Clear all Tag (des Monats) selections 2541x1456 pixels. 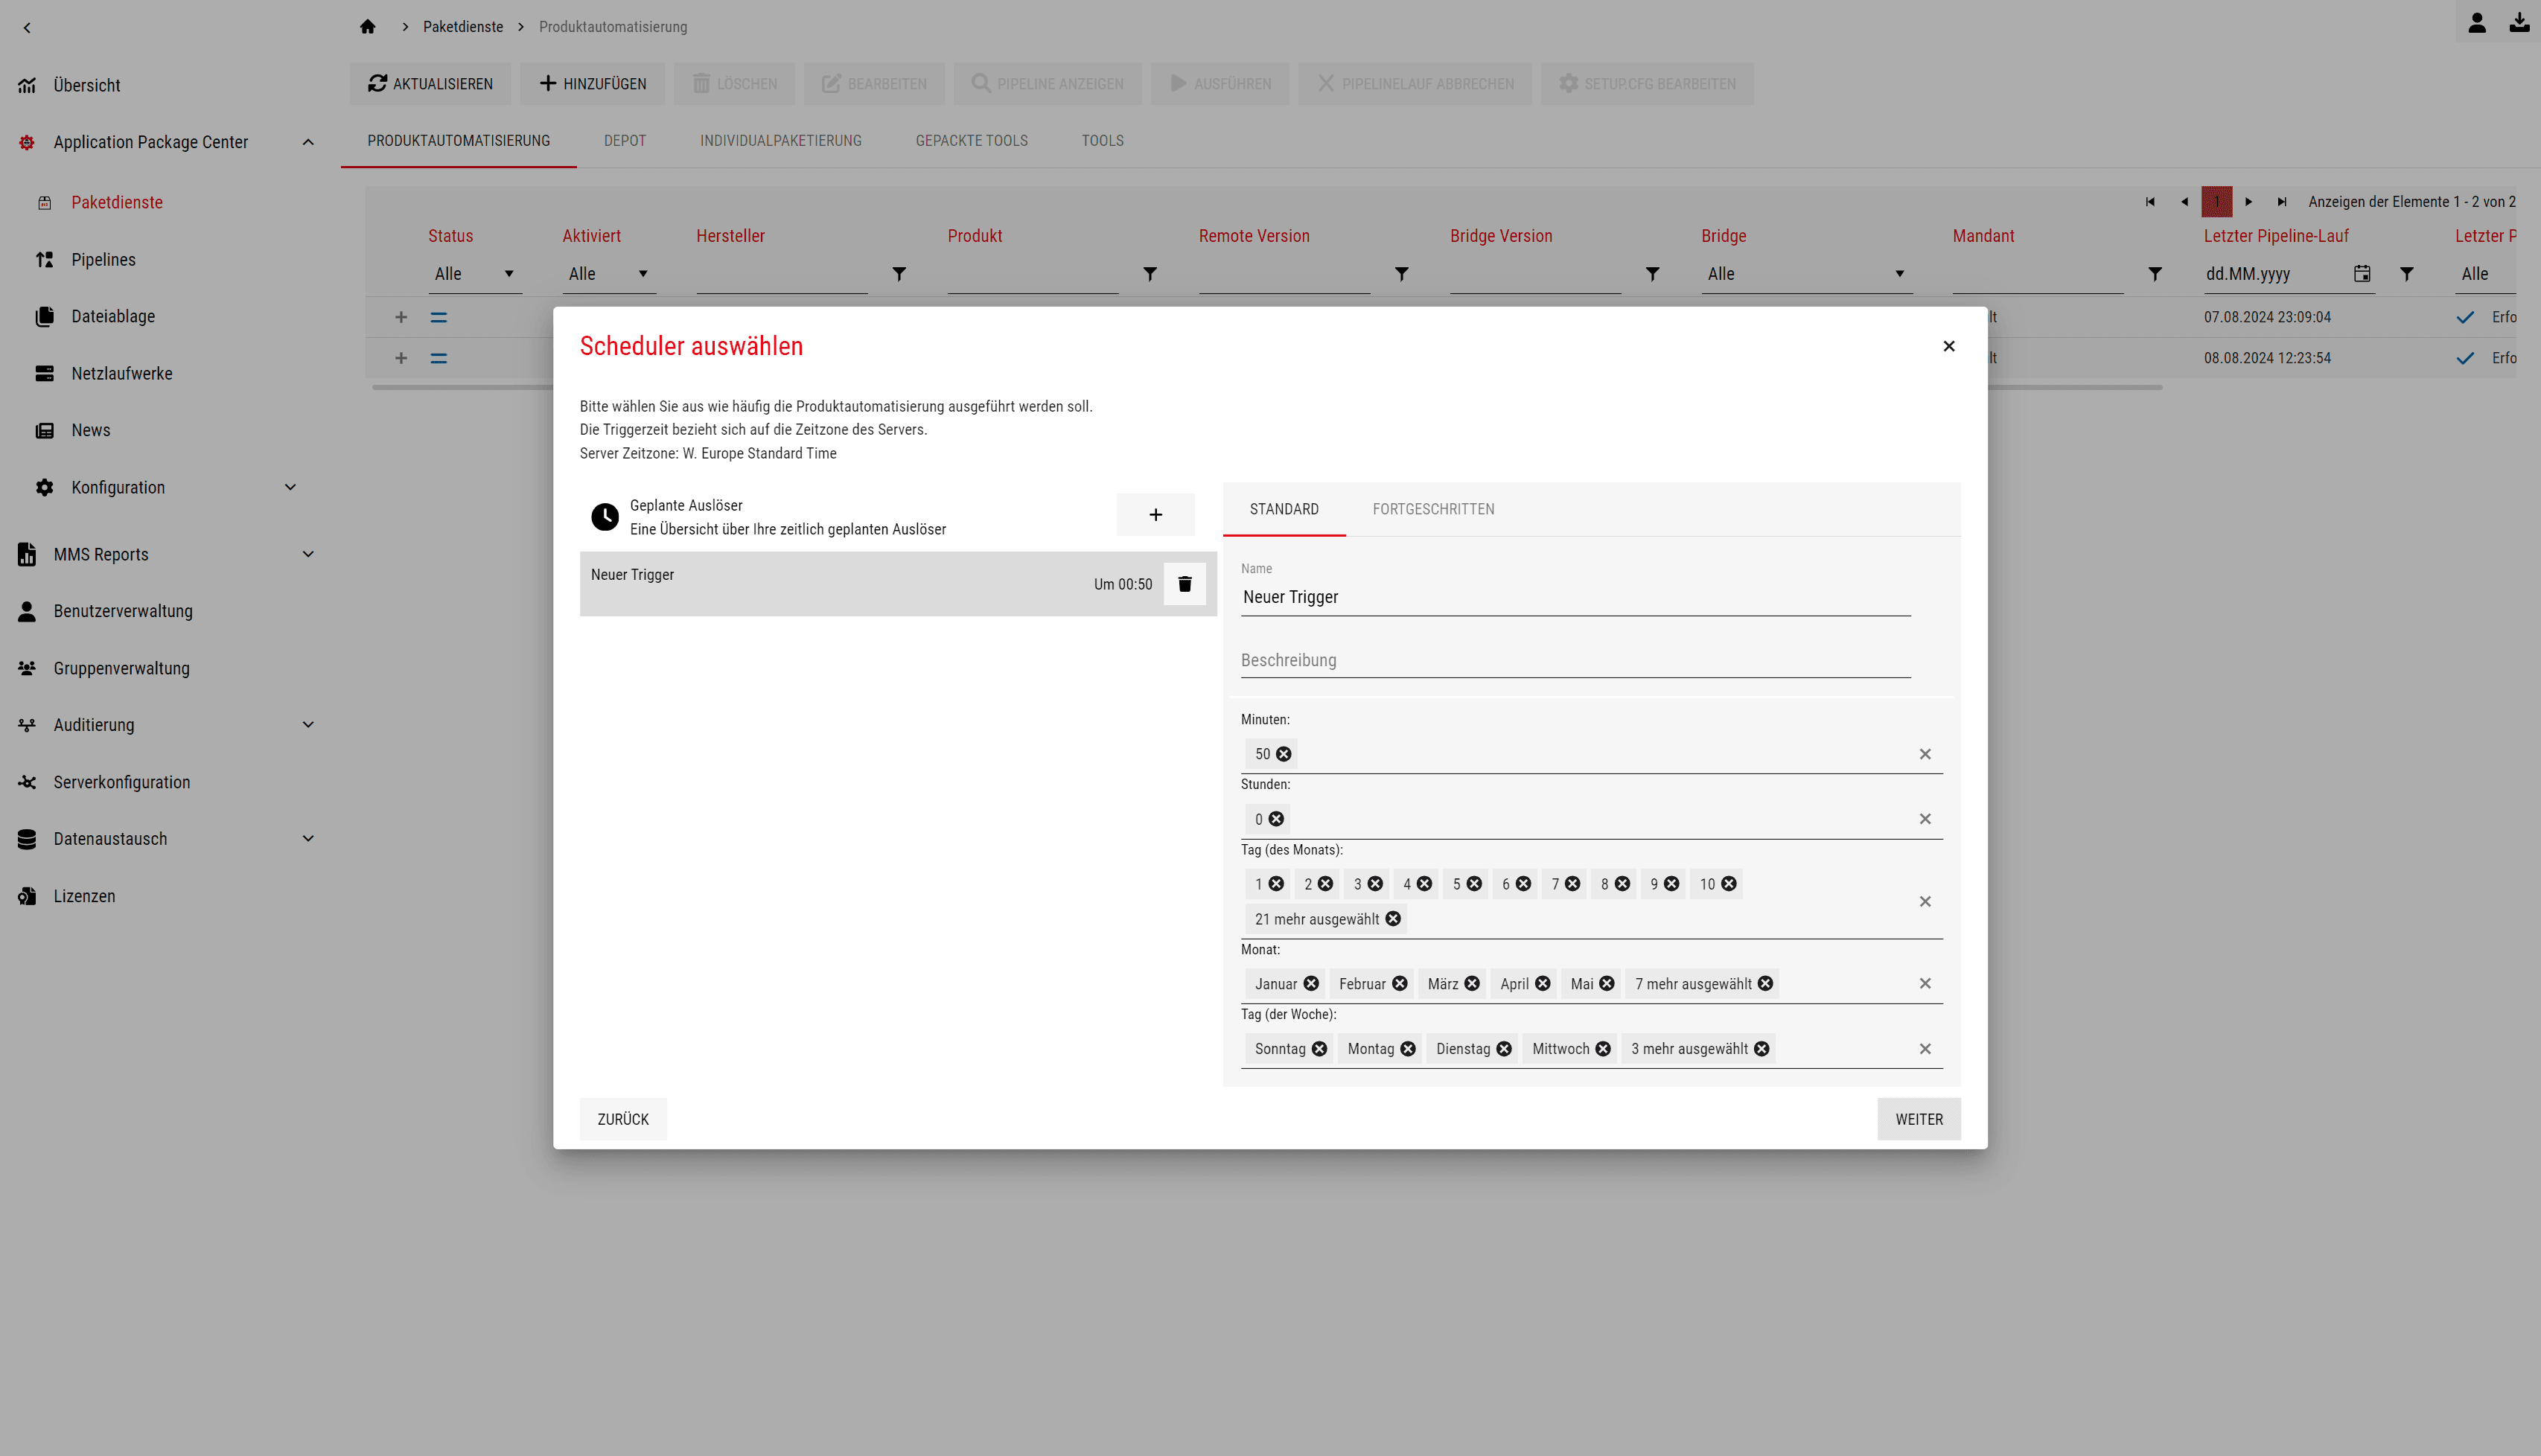(1925, 902)
